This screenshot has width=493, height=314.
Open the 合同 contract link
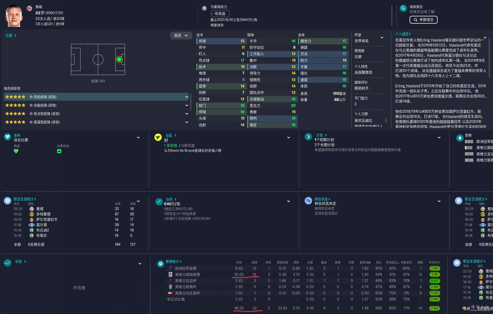pos(171,199)
